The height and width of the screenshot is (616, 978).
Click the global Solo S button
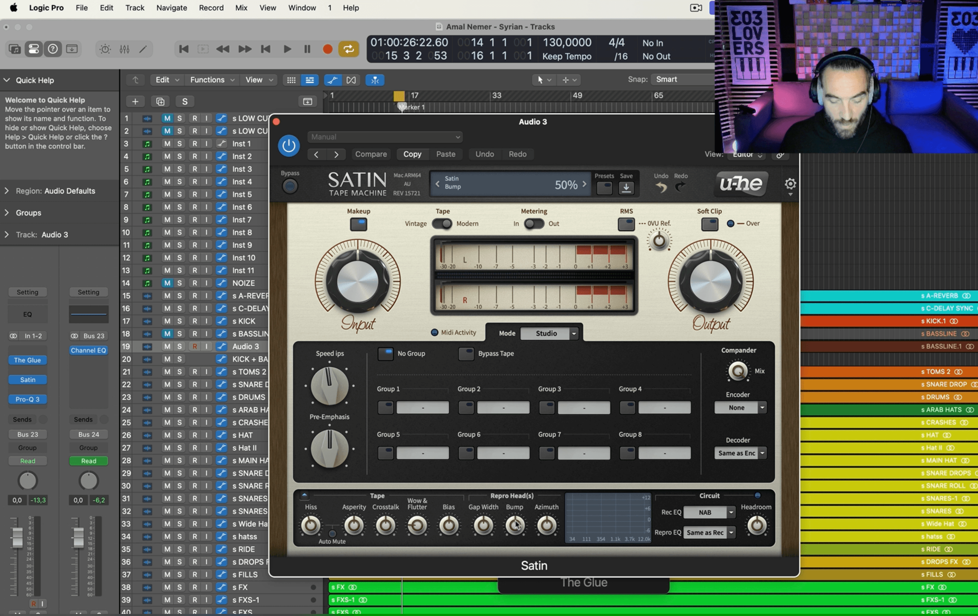pyautogui.click(x=185, y=101)
